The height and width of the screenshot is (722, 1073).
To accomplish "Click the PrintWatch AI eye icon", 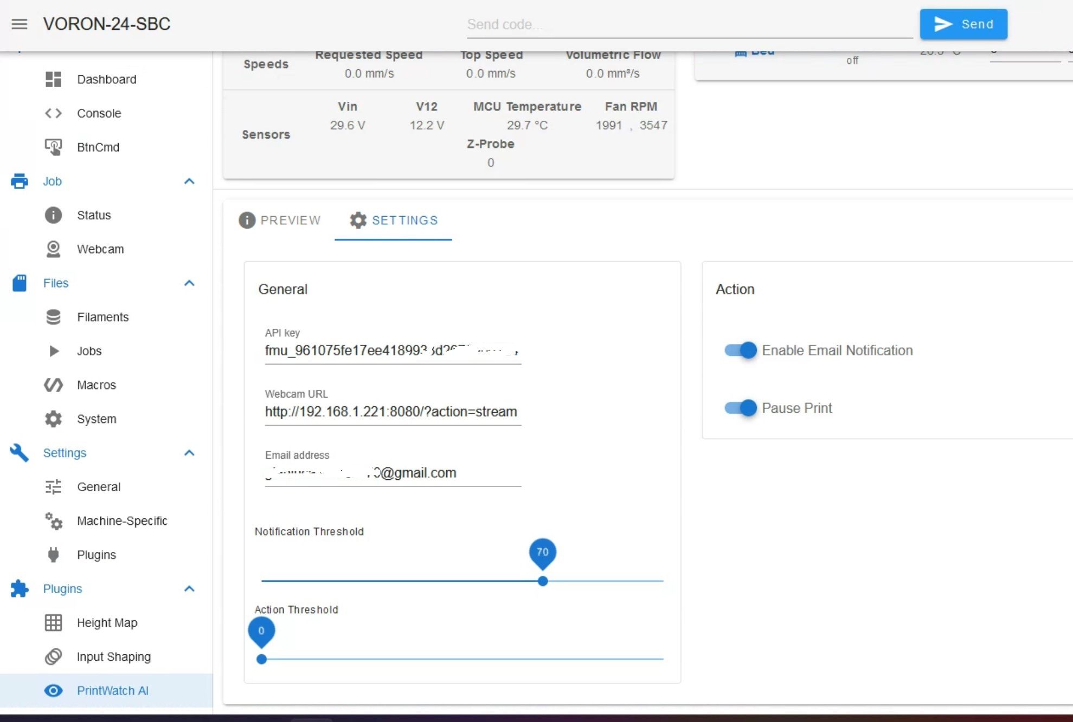I will pos(53,691).
